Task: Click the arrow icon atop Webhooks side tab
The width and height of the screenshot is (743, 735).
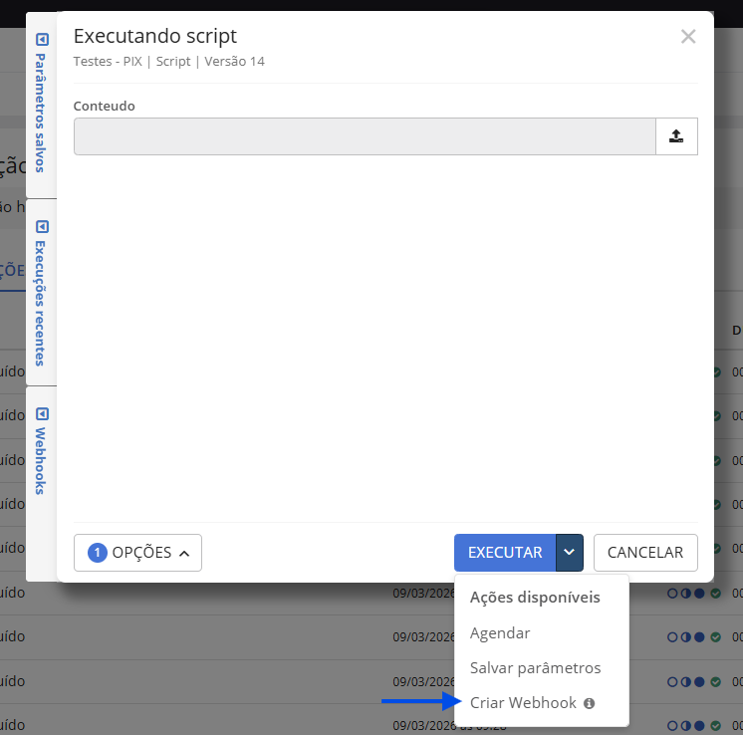Action: click(x=42, y=413)
